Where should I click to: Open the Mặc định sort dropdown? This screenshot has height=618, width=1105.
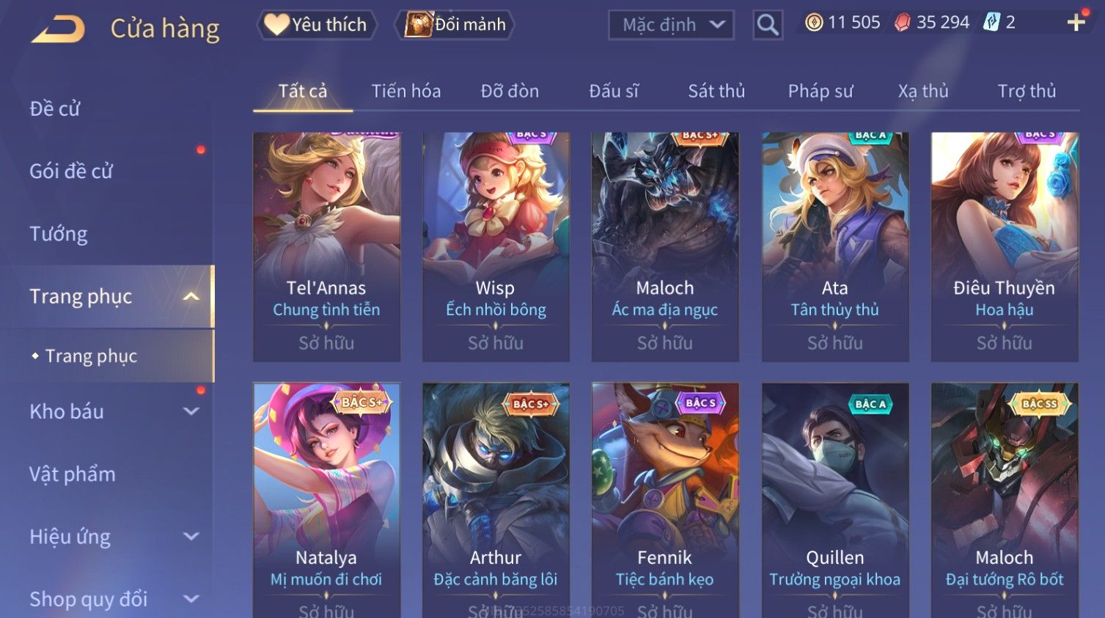[x=671, y=25]
